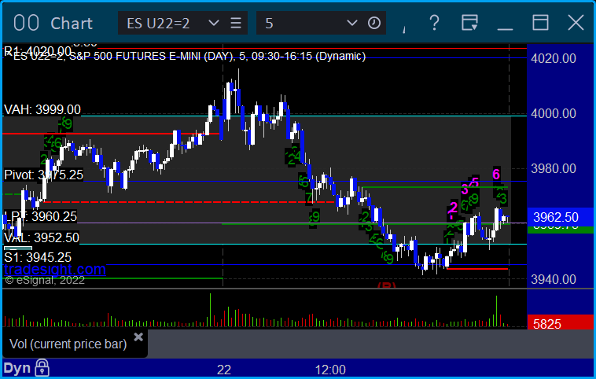Click the 12:00 time axis label
Screen dimensions: 596x379
click(x=330, y=370)
